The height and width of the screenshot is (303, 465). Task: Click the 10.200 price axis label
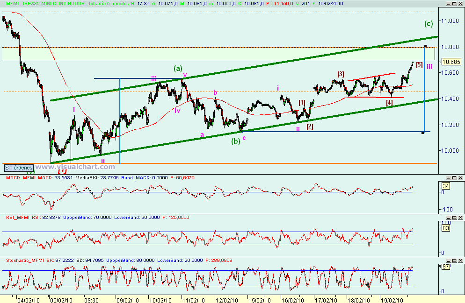coord(450,125)
